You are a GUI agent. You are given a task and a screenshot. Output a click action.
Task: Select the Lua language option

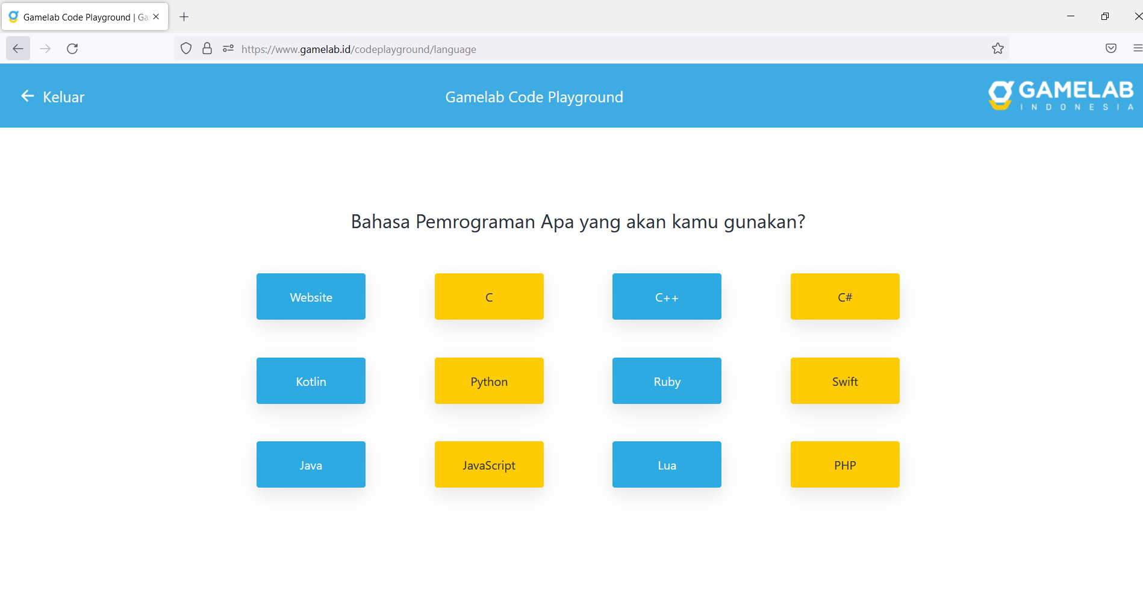click(666, 464)
